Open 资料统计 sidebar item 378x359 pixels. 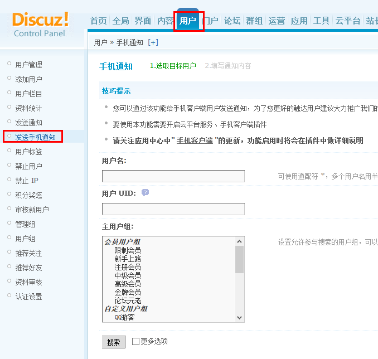click(28, 108)
